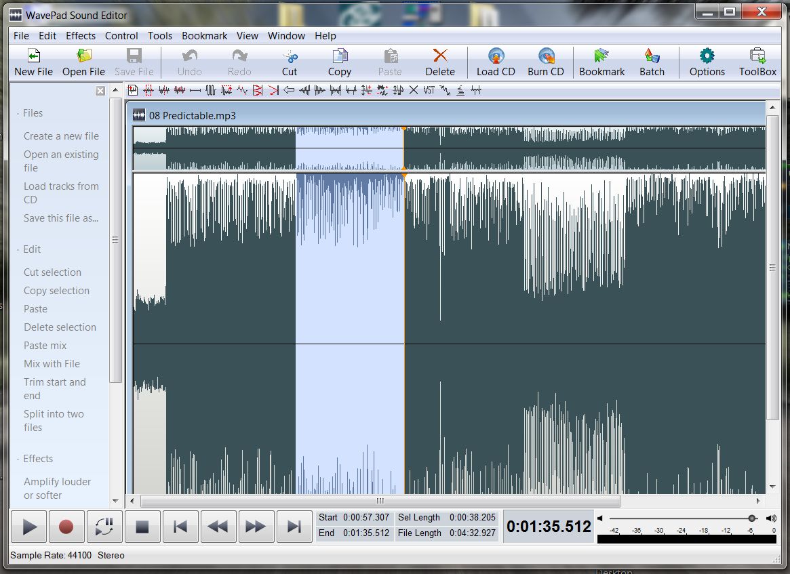Jump to end with Go-to-end button

click(294, 527)
